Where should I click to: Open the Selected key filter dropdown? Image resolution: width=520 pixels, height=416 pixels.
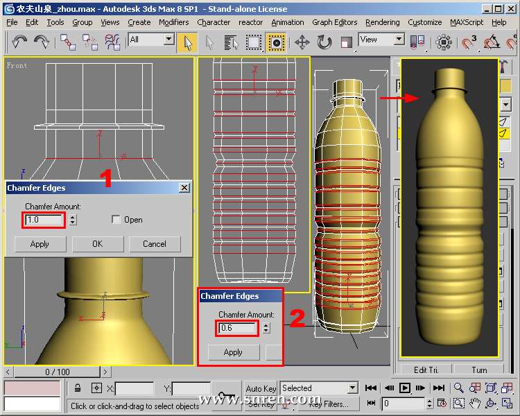pos(352,388)
